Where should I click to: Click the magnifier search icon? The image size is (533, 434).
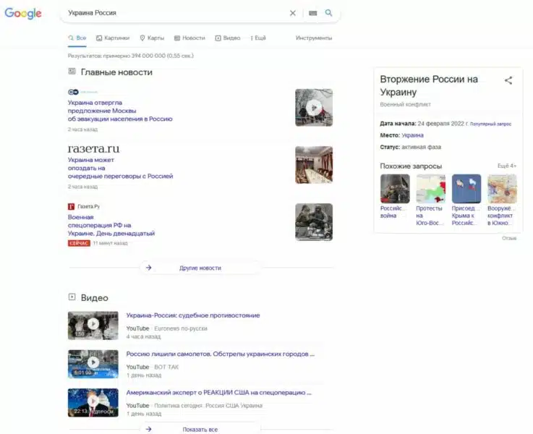click(x=329, y=13)
